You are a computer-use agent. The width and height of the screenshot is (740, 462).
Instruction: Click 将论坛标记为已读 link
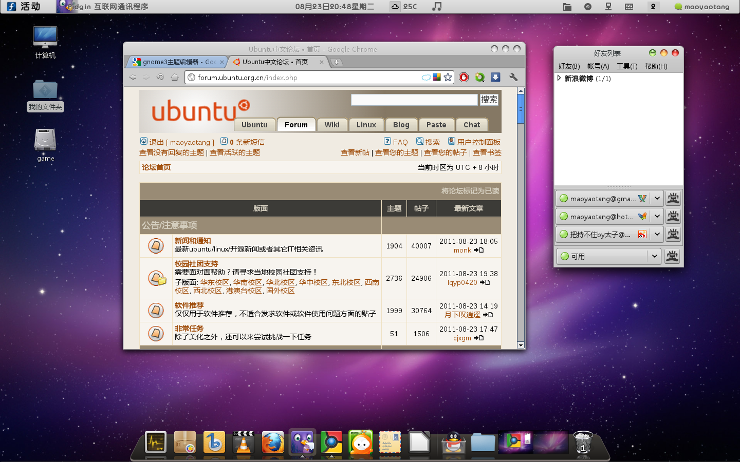click(470, 191)
